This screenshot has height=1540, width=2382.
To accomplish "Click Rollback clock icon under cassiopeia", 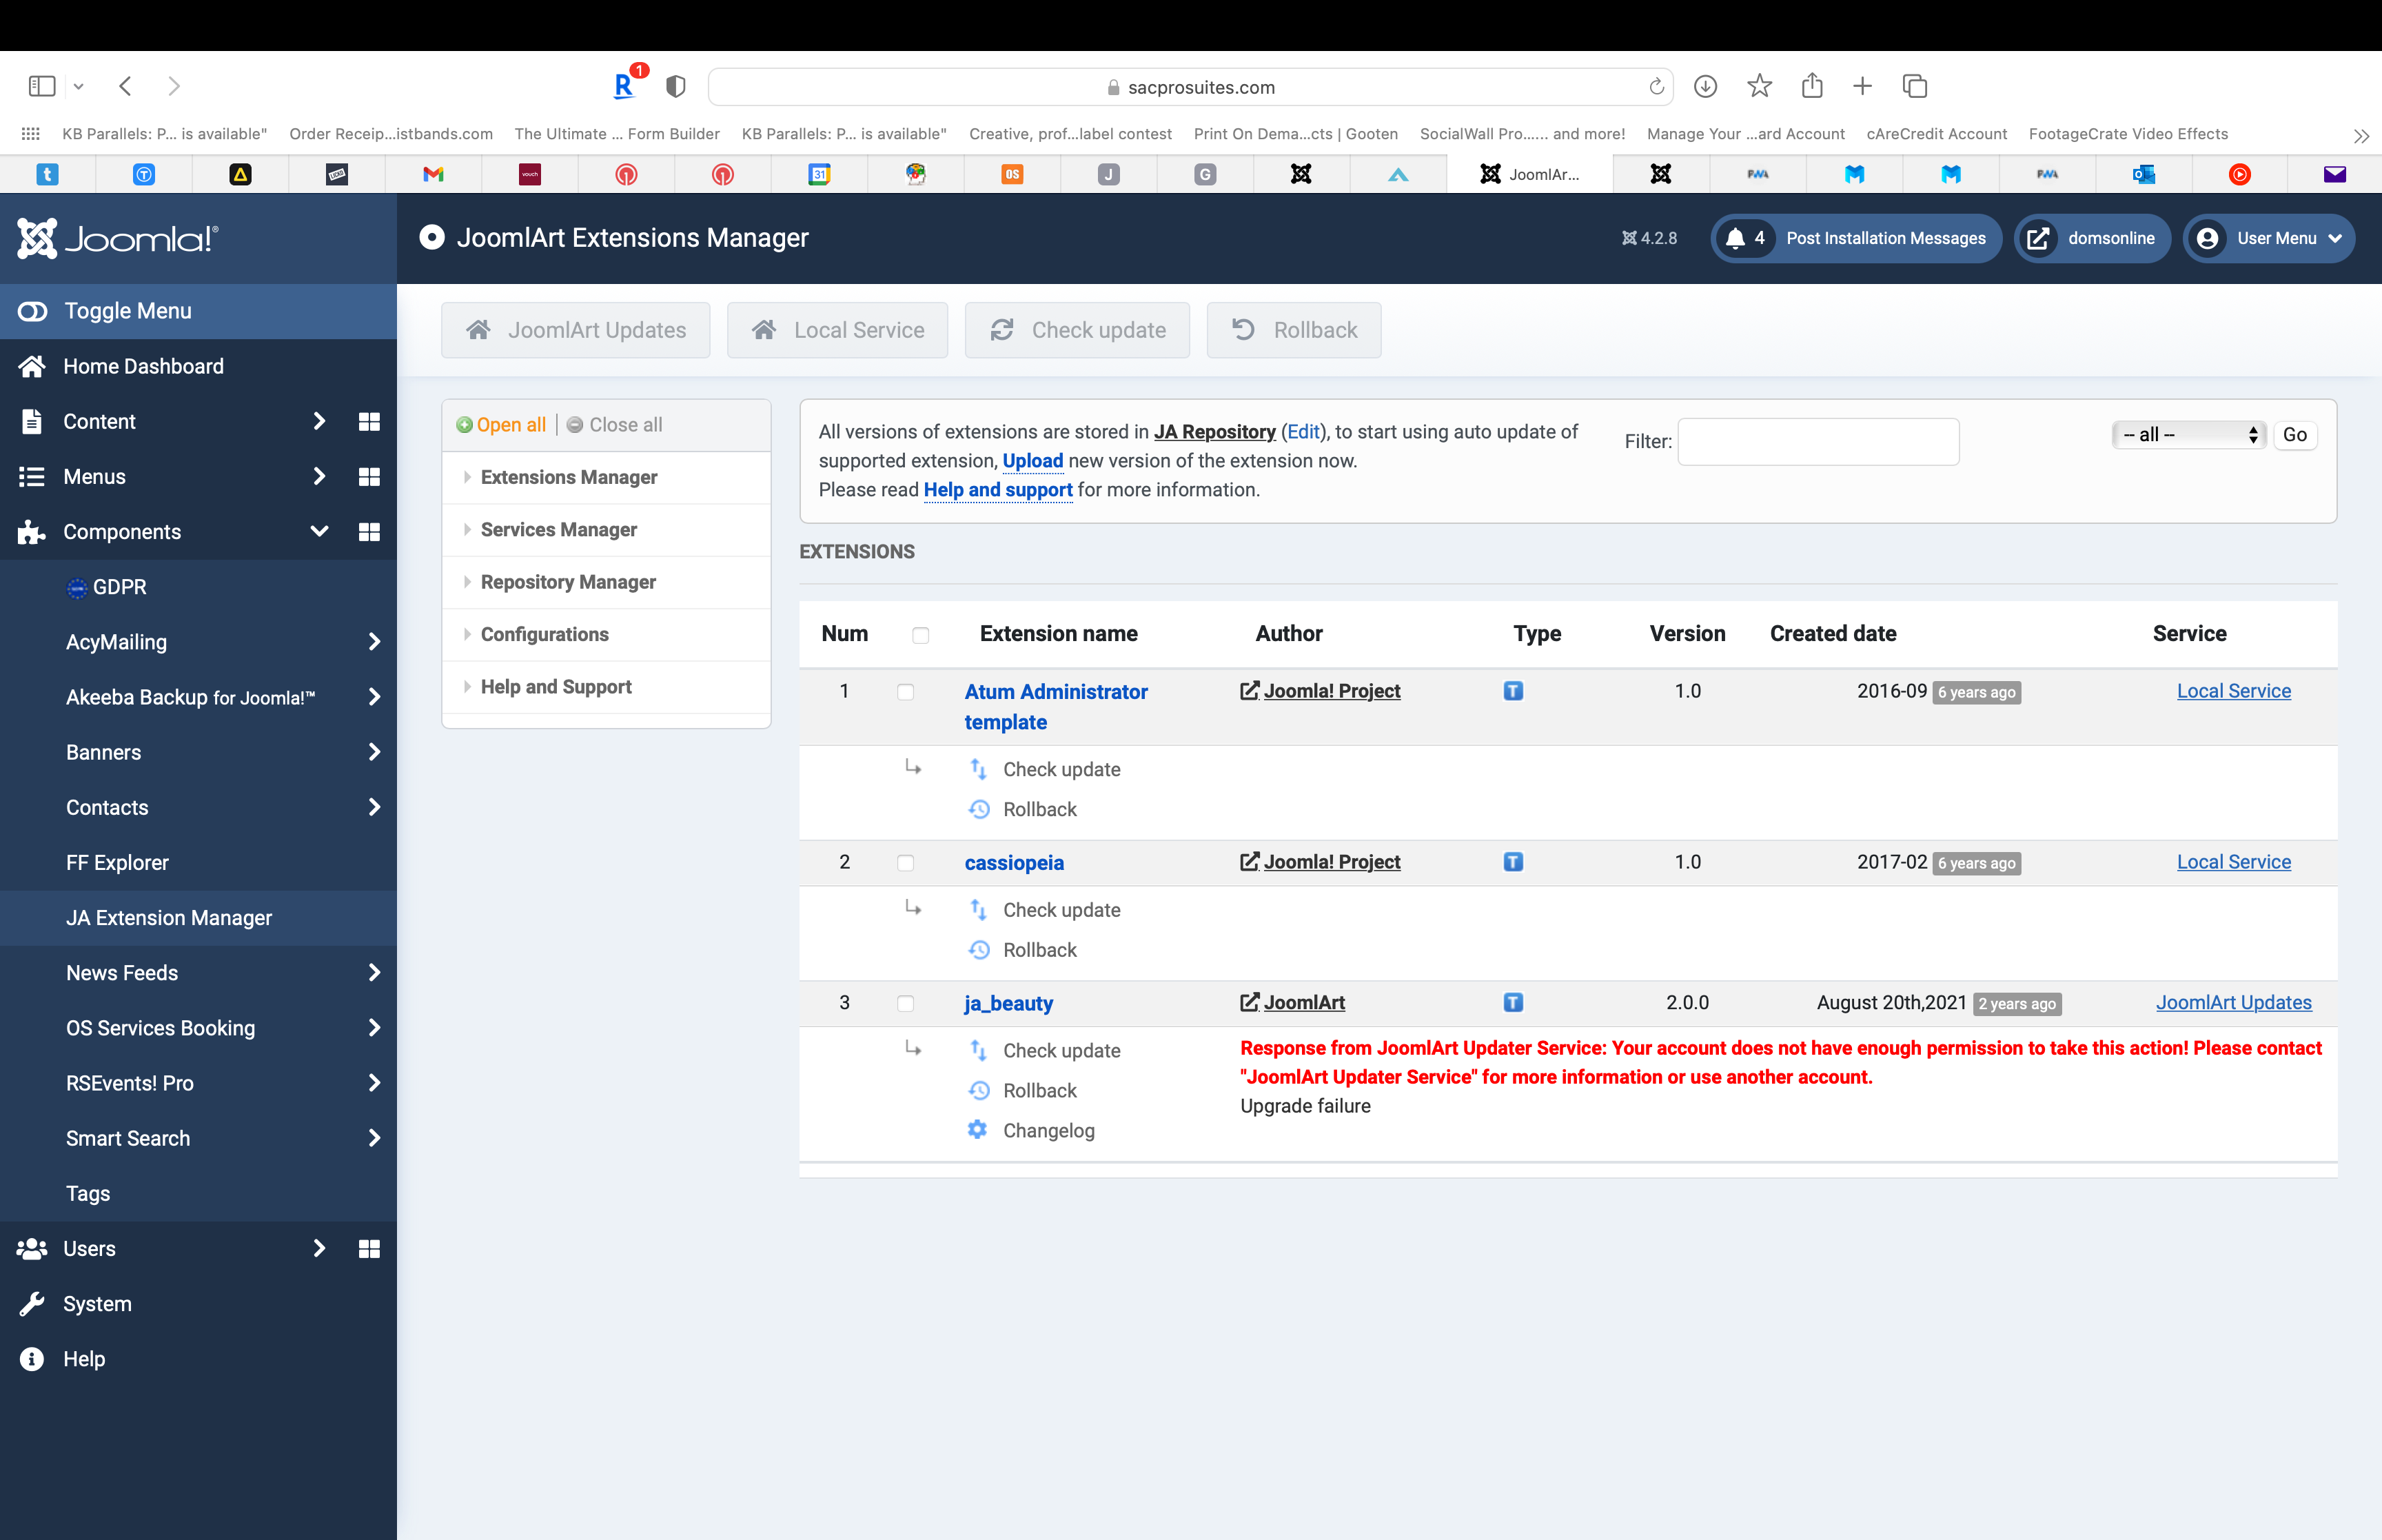I will (x=979, y=950).
